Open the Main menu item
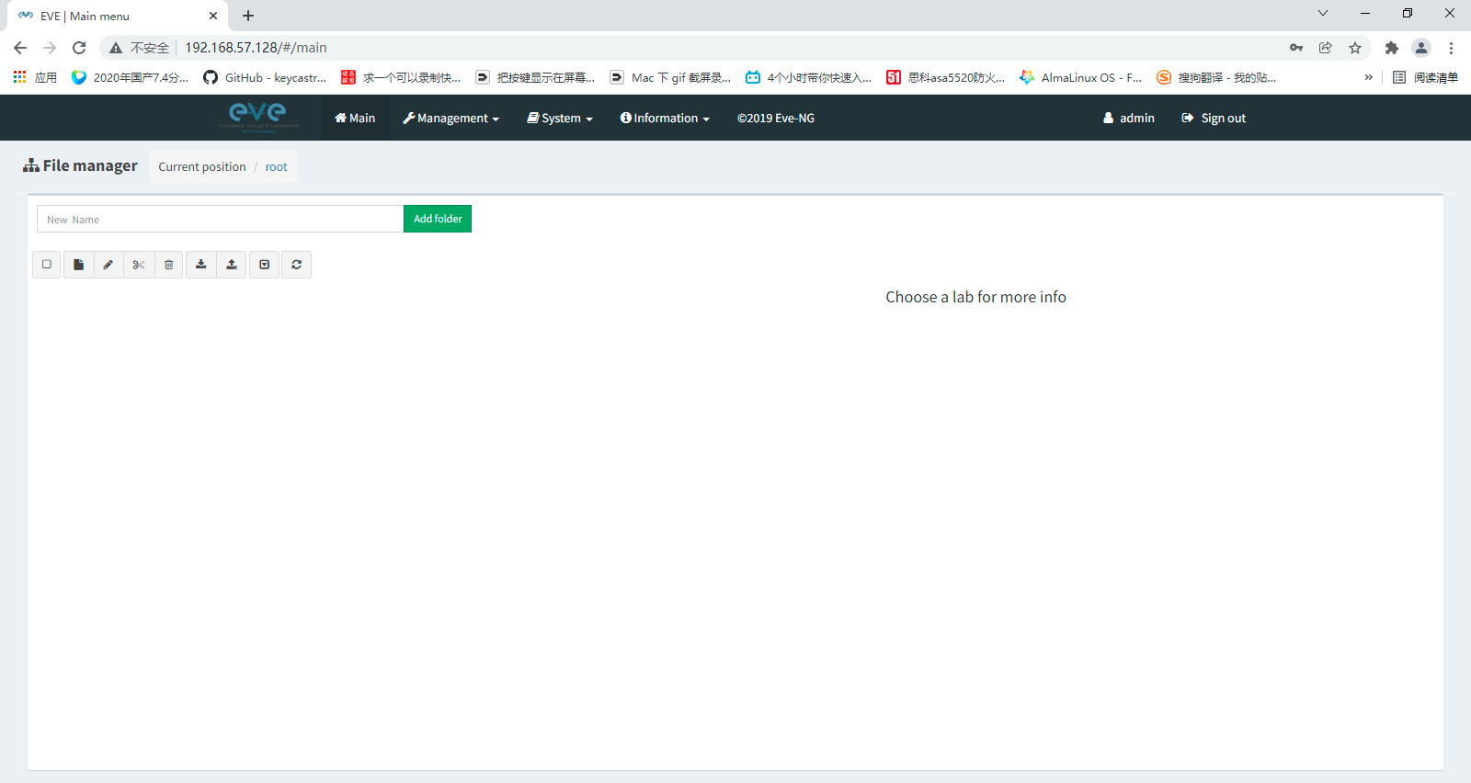Image resolution: width=1471 pixels, height=783 pixels. coord(355,118)
